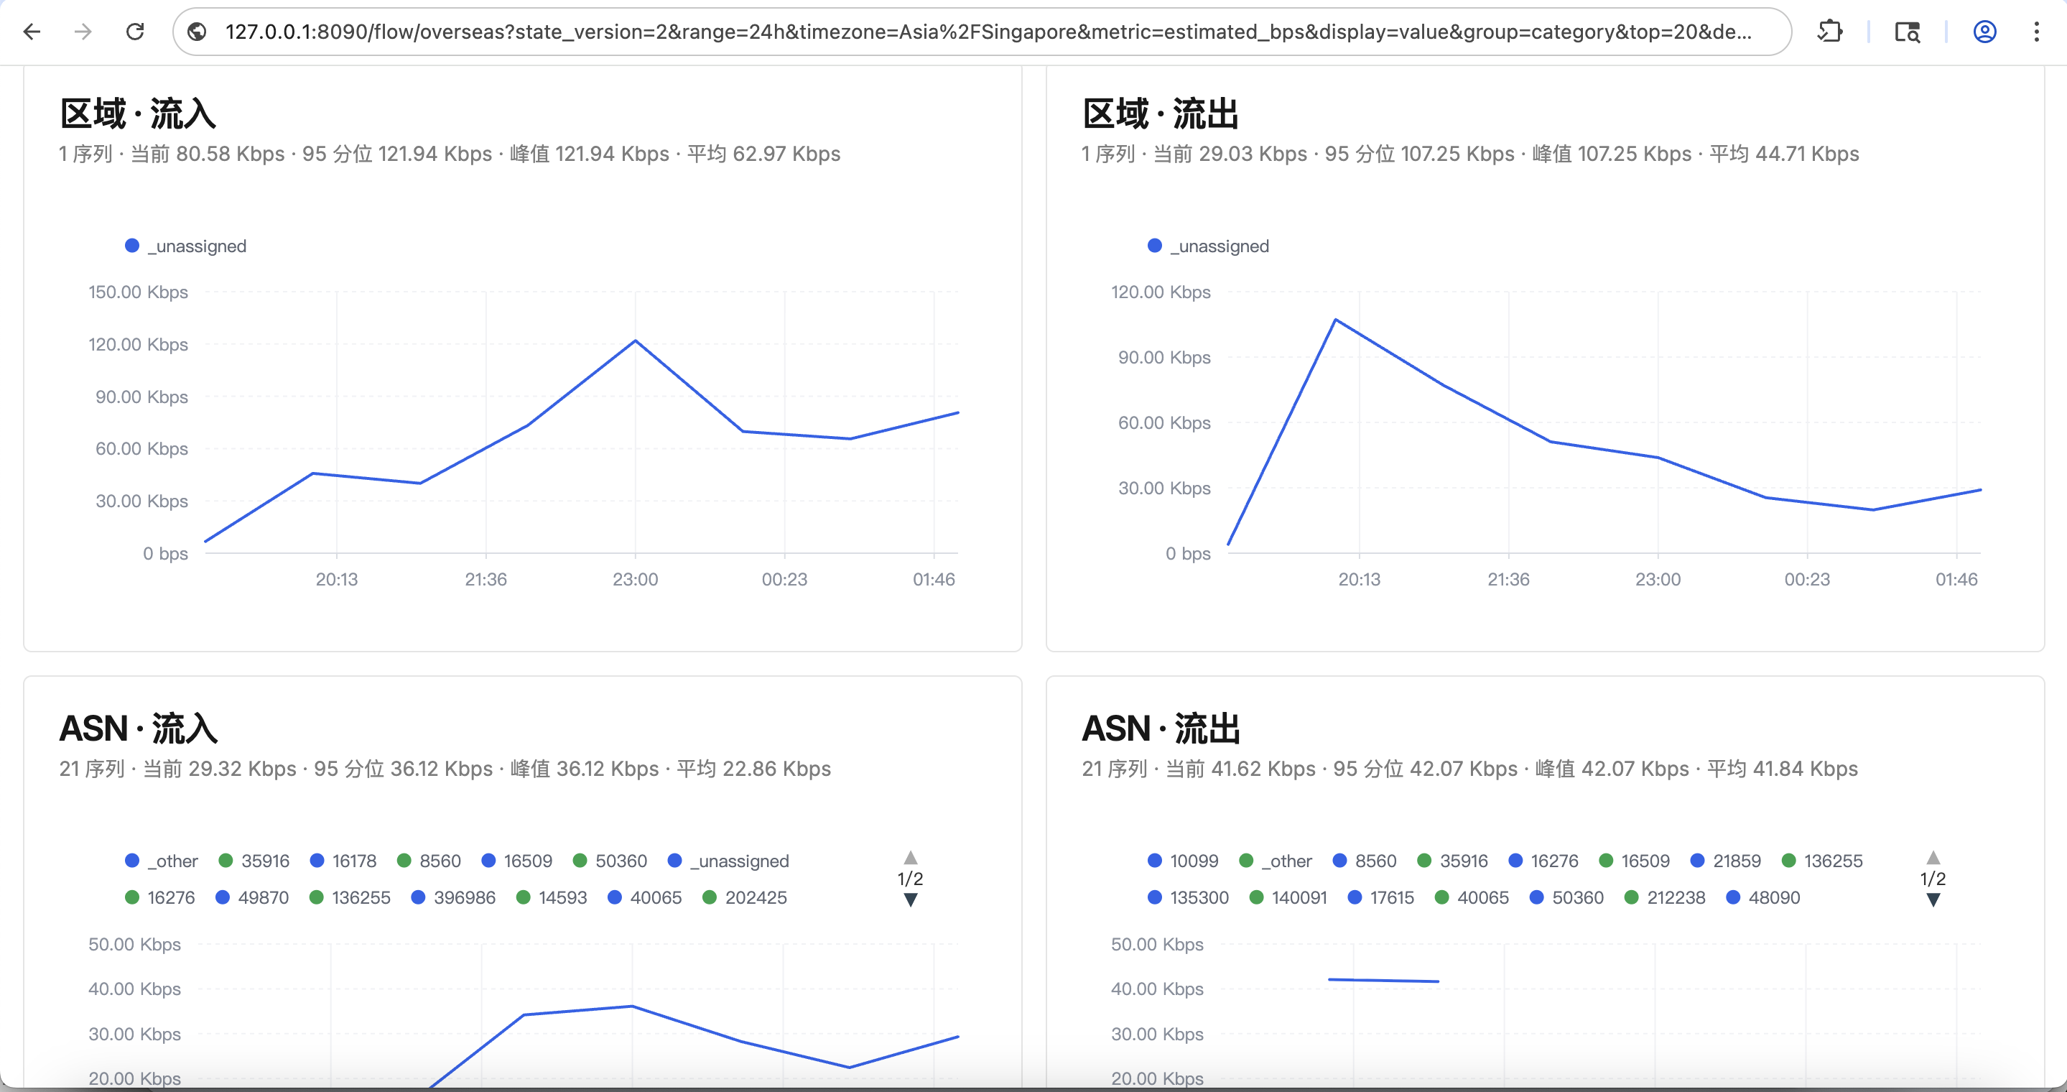The width and height of the screenshot is (2067, 1092).
Task: Open the extensions puzzle icon
Action: tap(1830, 32)
